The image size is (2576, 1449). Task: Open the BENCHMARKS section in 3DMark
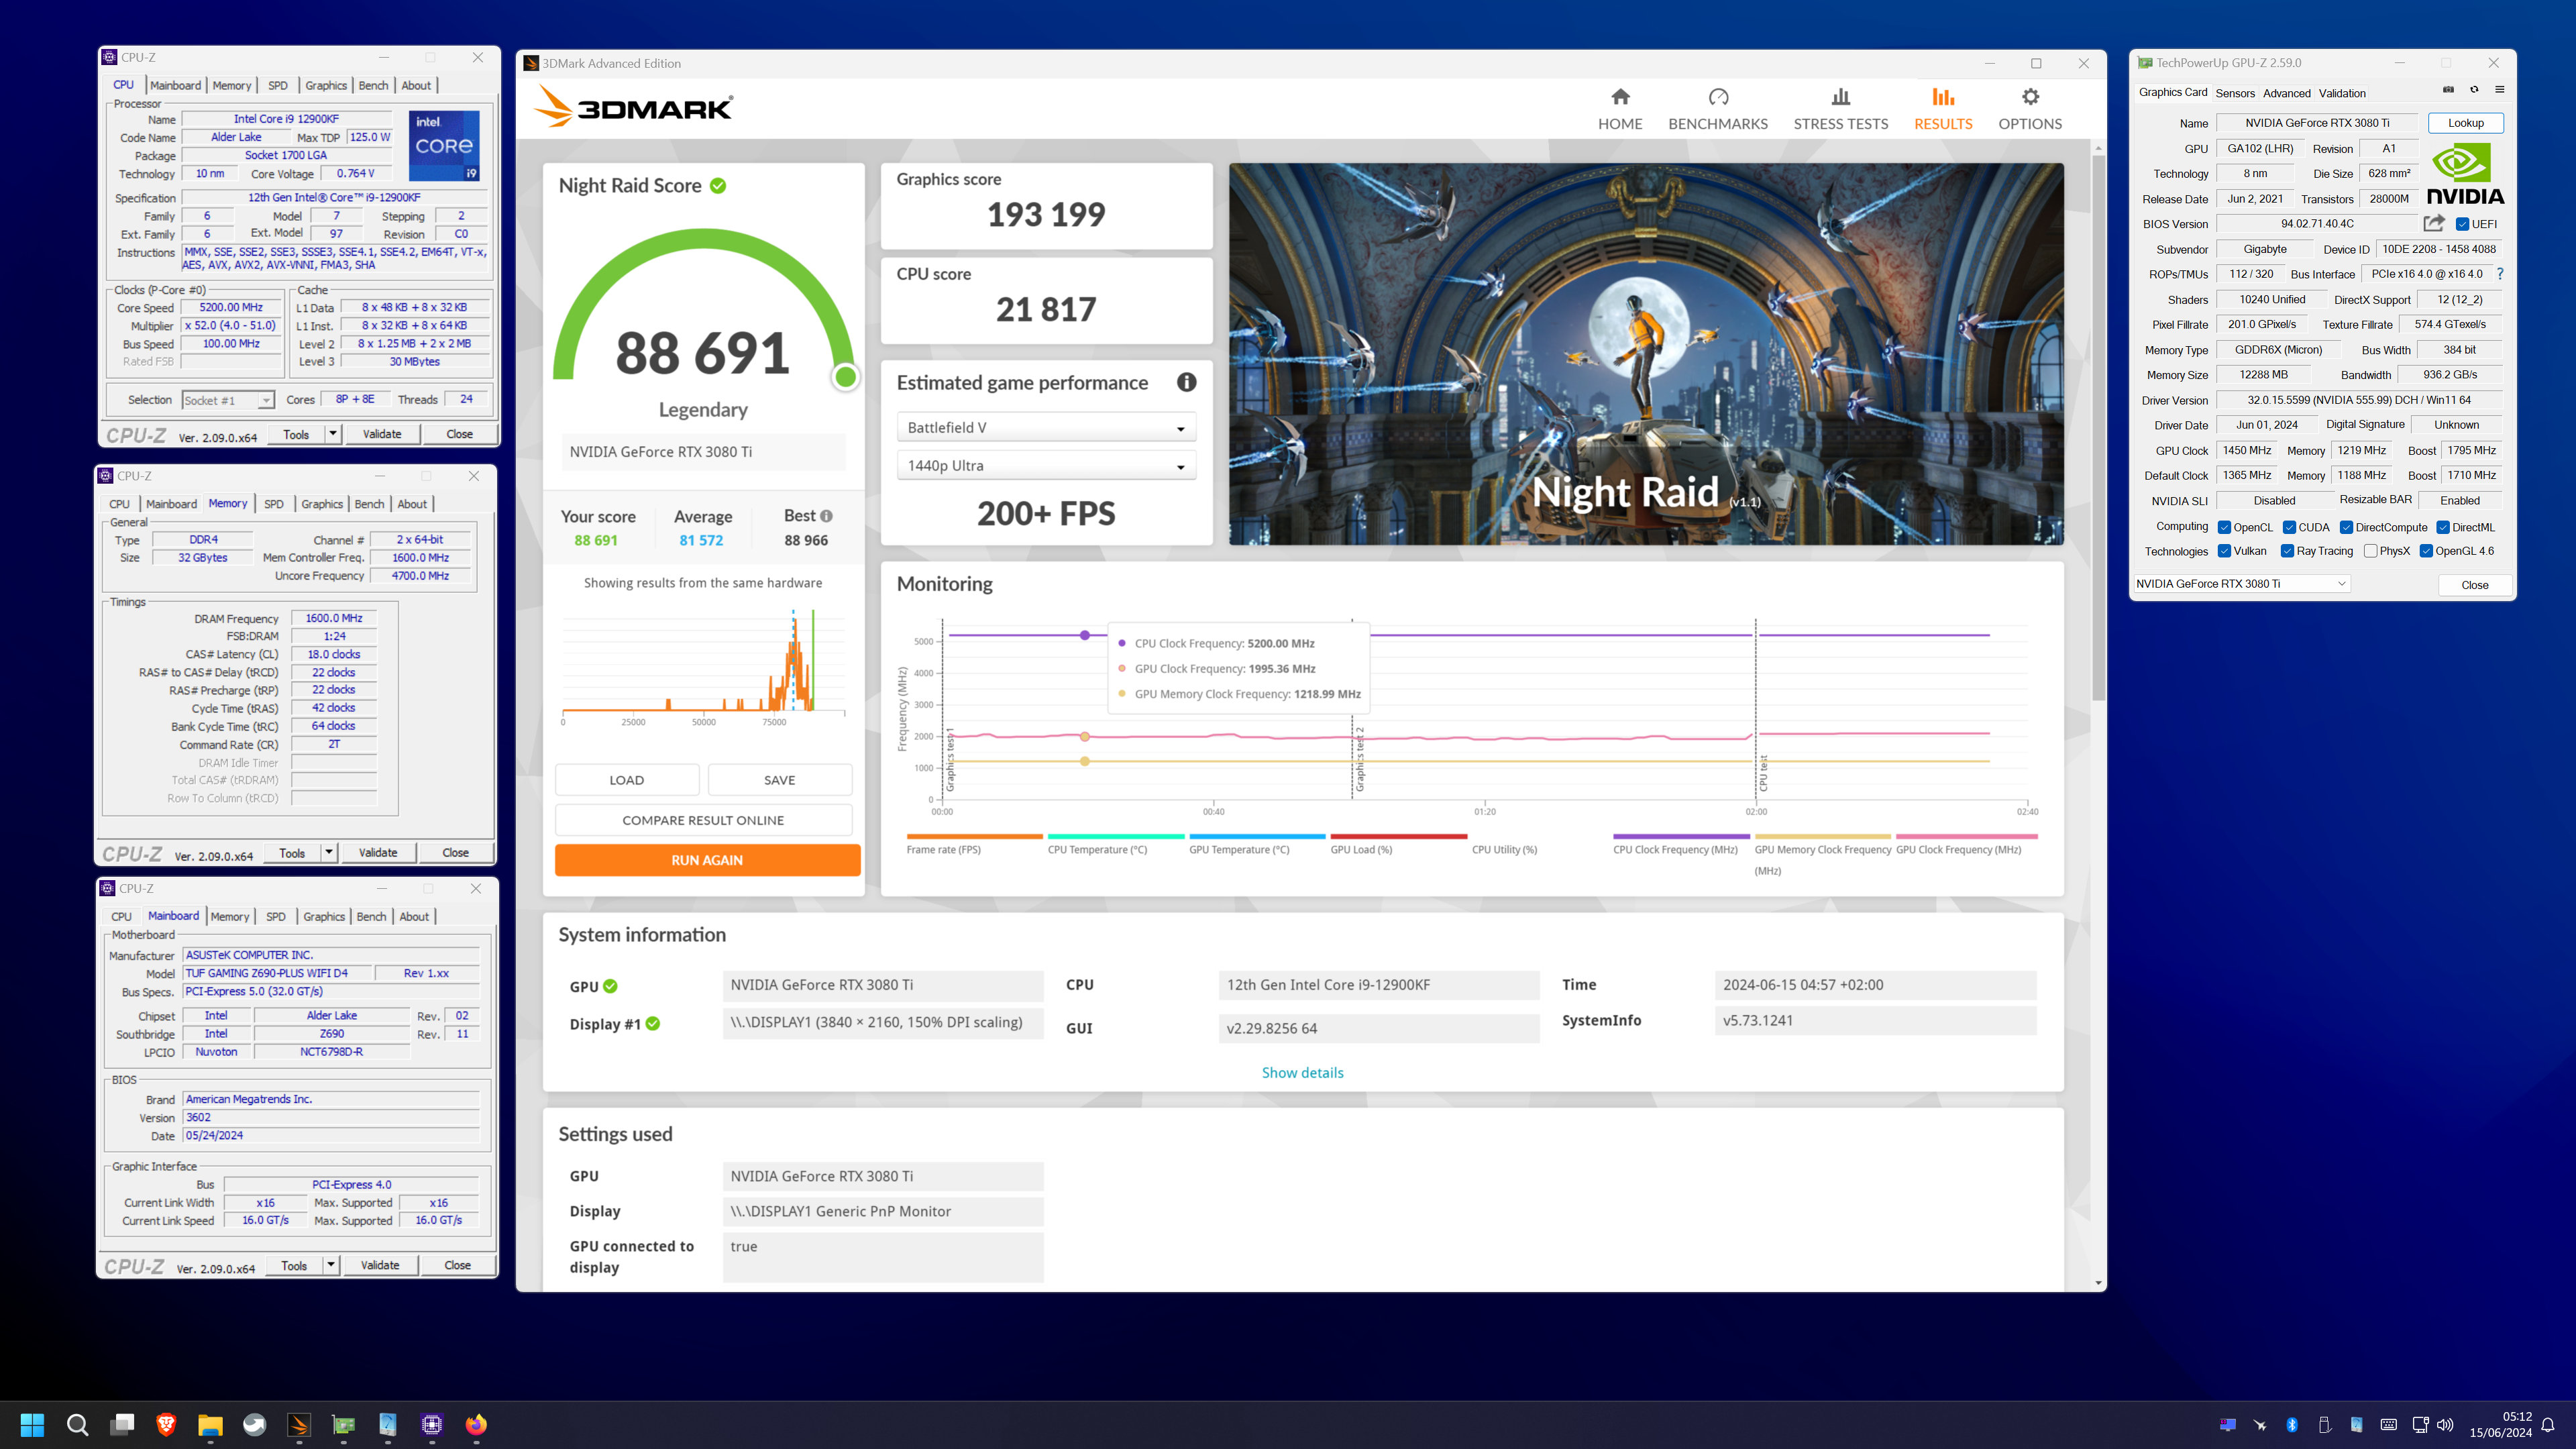tap(1718, 110)
